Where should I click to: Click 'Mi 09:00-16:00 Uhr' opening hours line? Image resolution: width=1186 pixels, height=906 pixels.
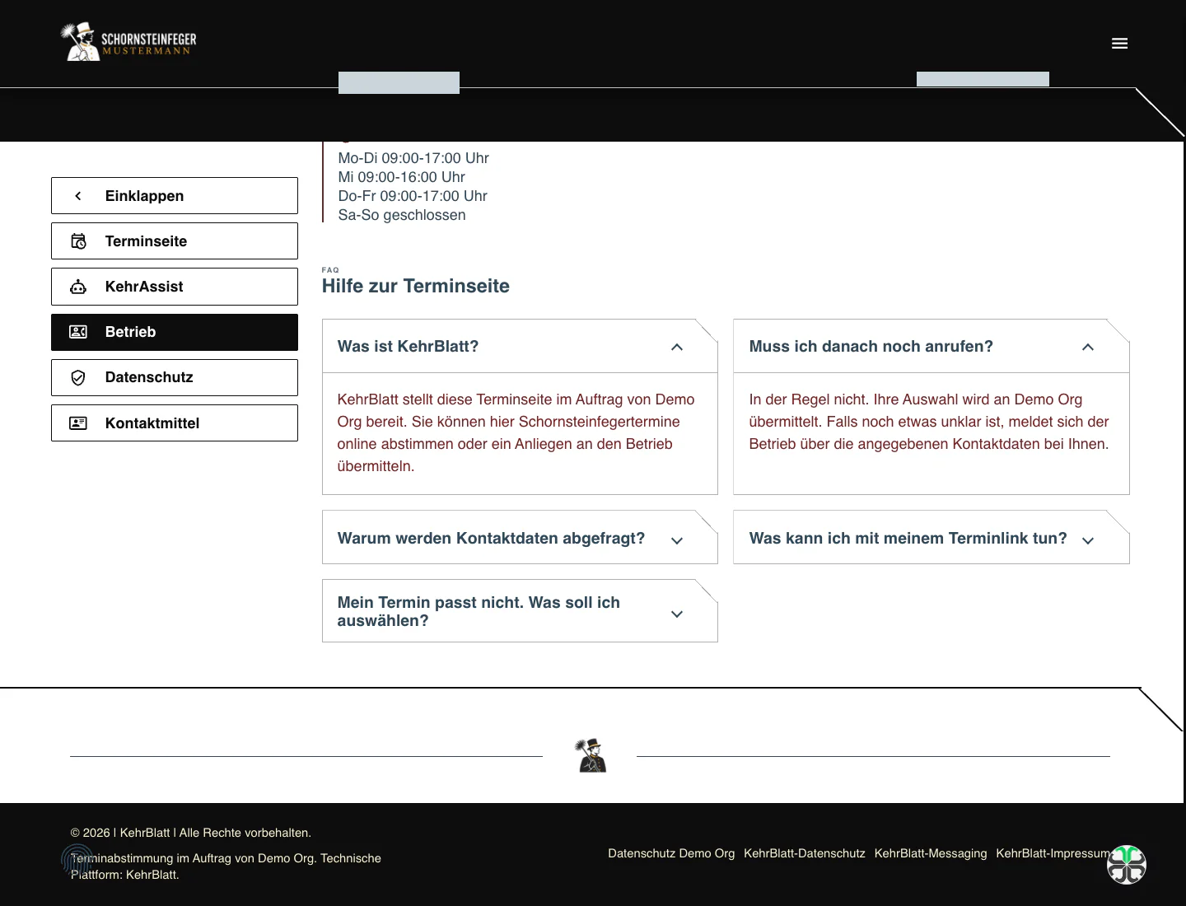tap(402, 177)
